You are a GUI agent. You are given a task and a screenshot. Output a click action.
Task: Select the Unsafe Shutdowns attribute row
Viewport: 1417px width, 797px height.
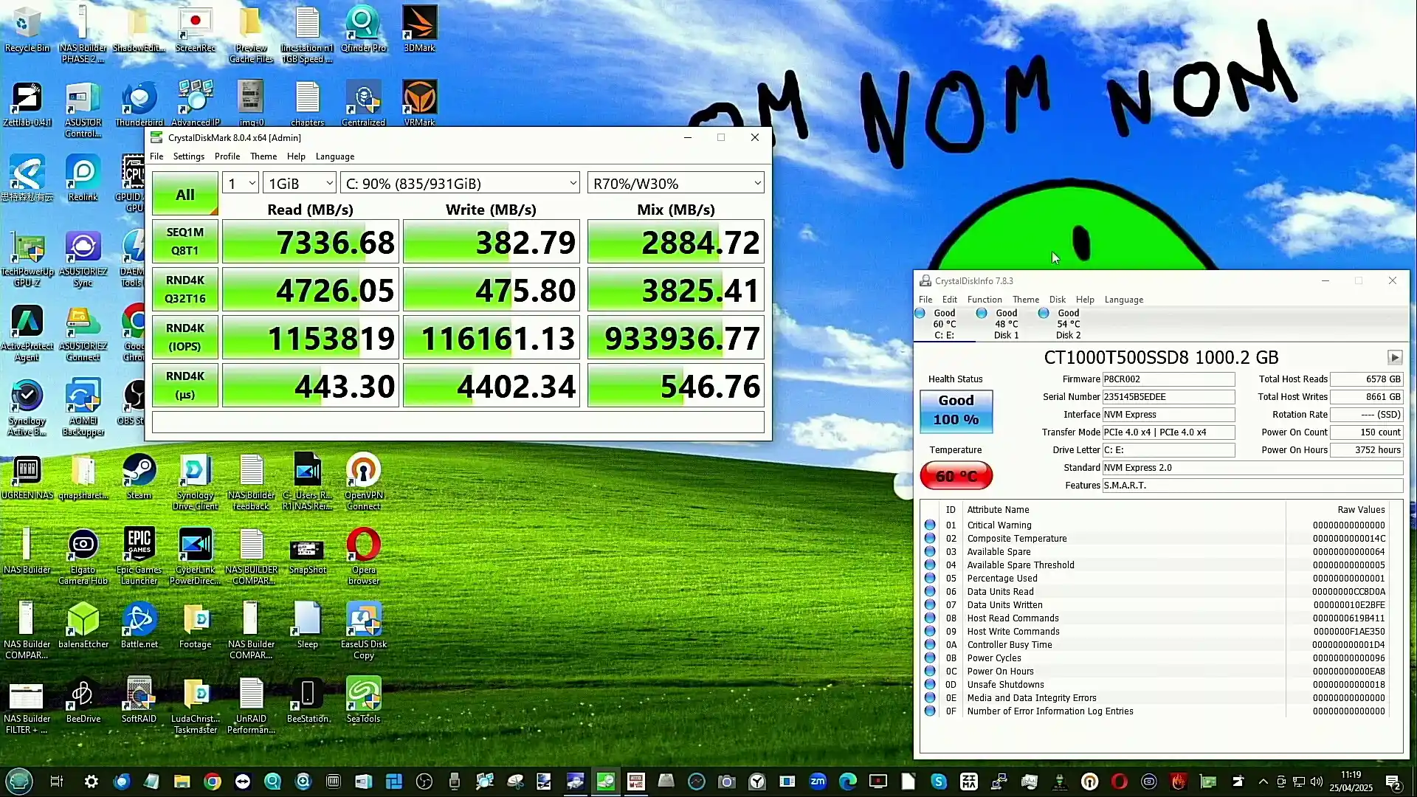[1156, 685]
